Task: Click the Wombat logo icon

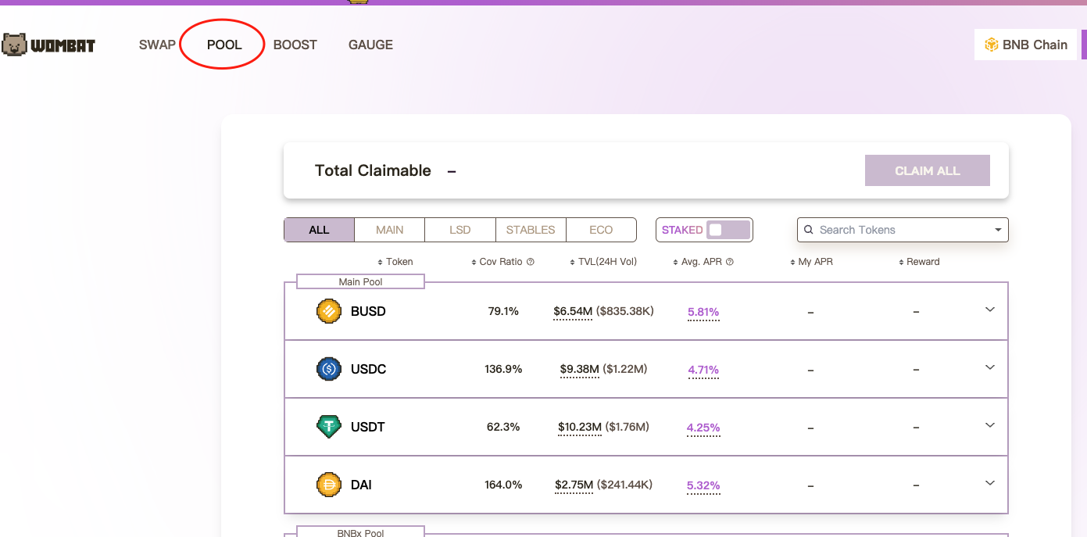Action: (x=14, y=45)
